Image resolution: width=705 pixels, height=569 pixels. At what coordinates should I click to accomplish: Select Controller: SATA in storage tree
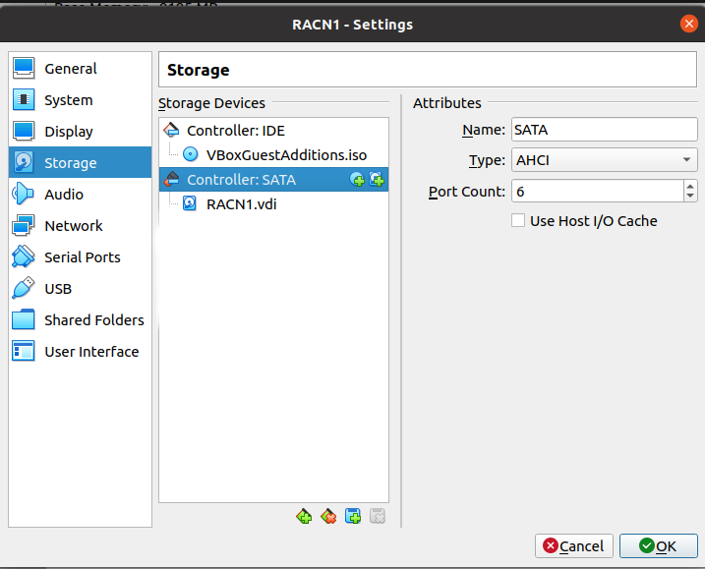[273, 179]
